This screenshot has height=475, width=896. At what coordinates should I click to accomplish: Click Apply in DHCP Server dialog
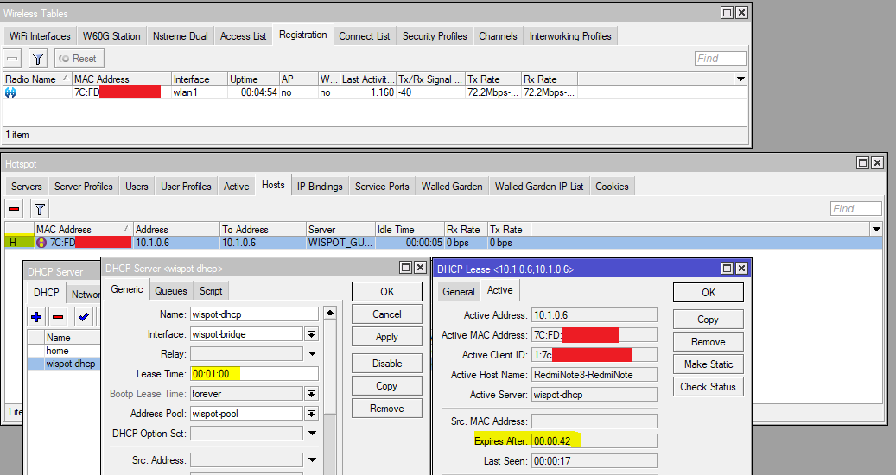pyautogui.click(x=386, y=337)
